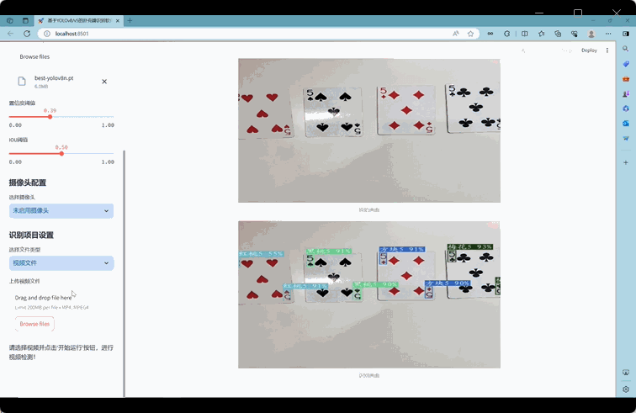636x413 pixels.
Task: Open the sidebar Outlook icon
Action: 626,124
